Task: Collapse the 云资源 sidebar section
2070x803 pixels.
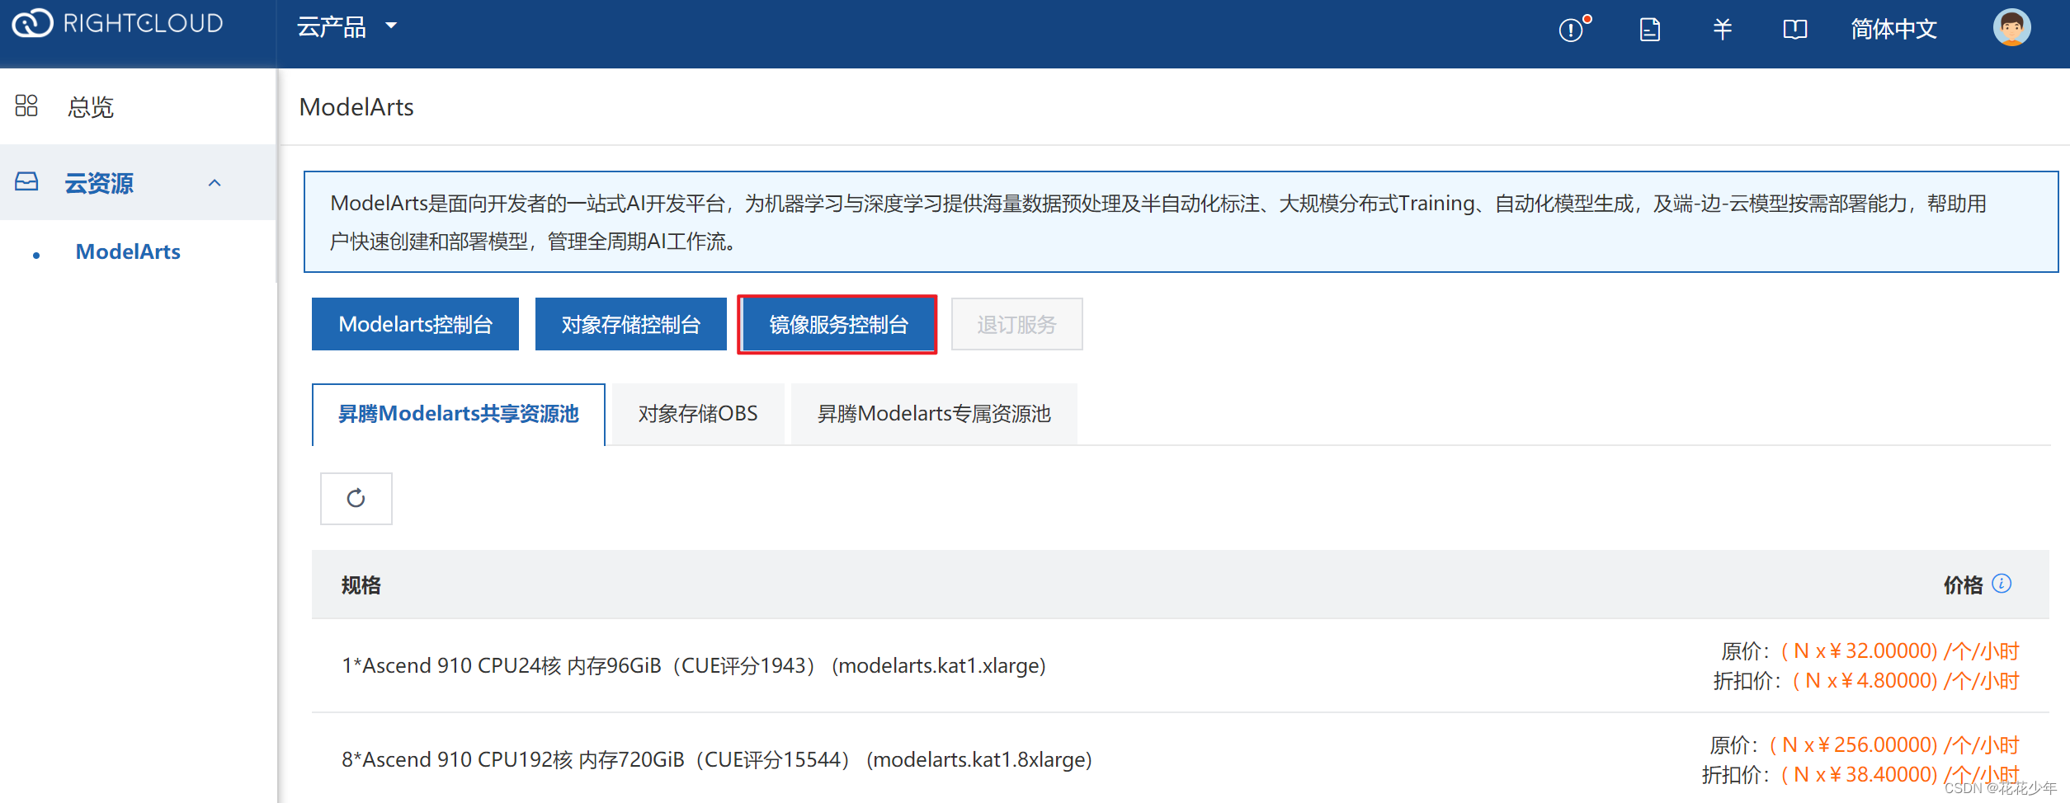Action: pos(215,183)
